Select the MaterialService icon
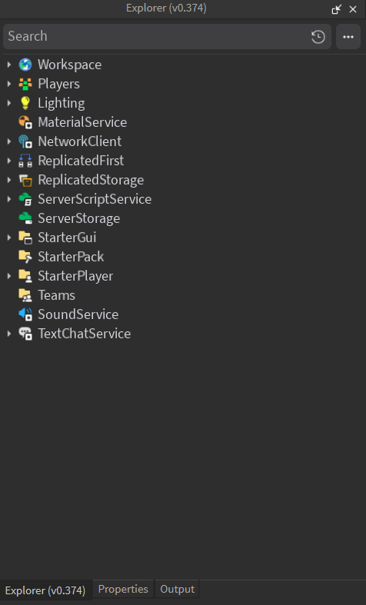This screenshot has height=605, width=366. click(25, 122)
